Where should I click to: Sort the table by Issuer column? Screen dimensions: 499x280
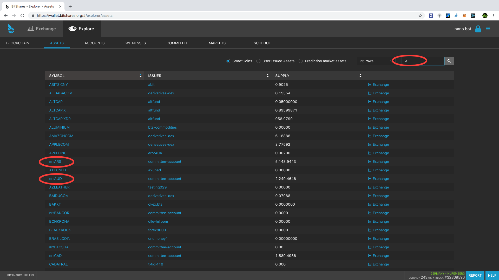[x=208, y=76]
